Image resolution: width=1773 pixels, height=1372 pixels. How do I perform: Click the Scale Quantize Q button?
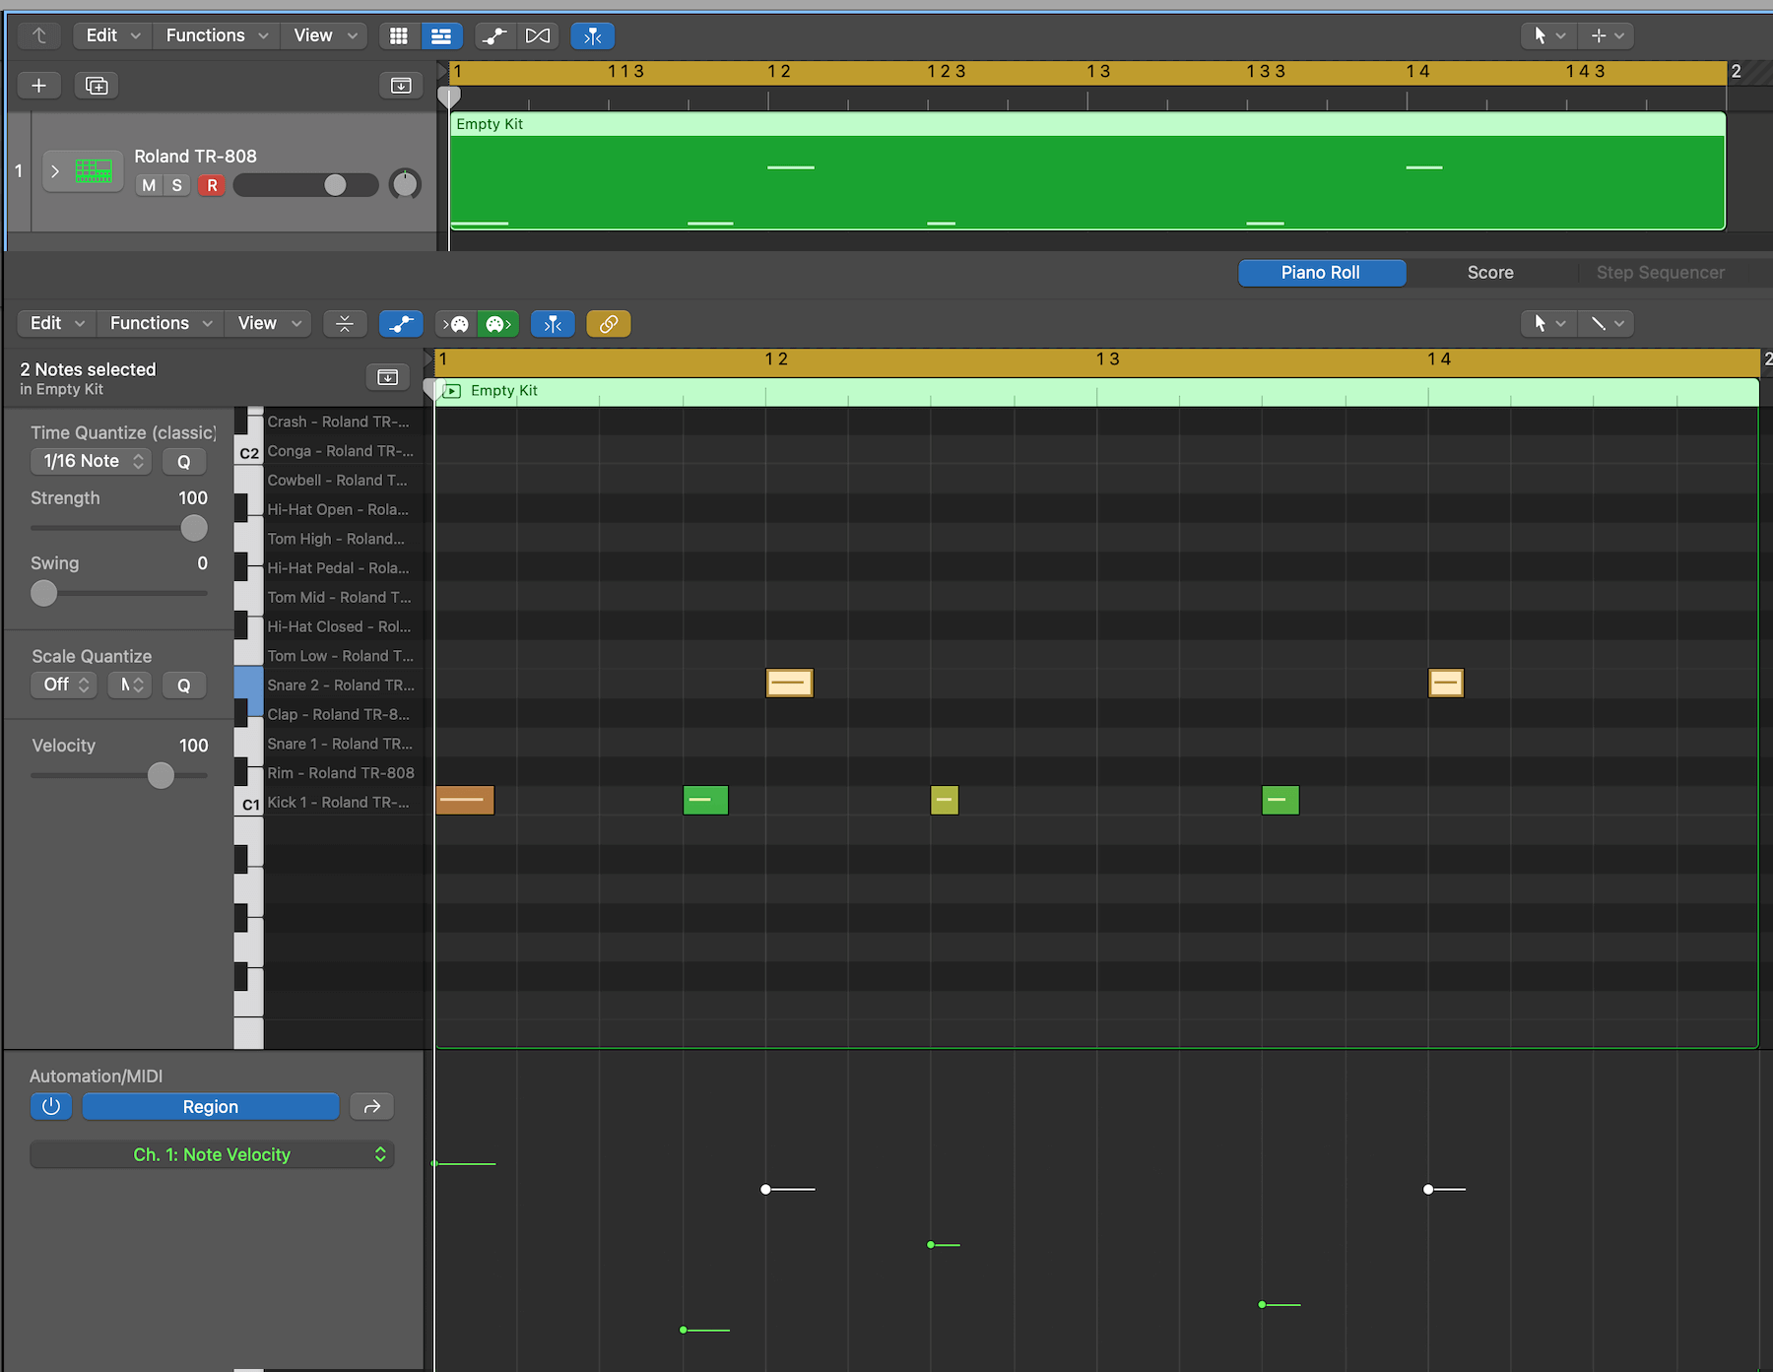184,685
